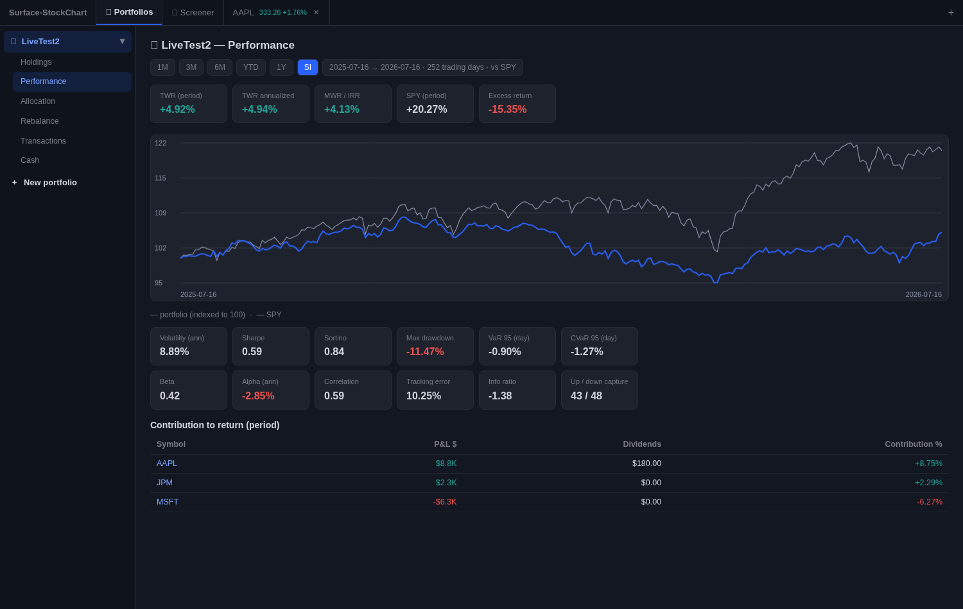Click the Max drawdown metric card
This screenshot has height=609, width=963.
pos(435,346)
